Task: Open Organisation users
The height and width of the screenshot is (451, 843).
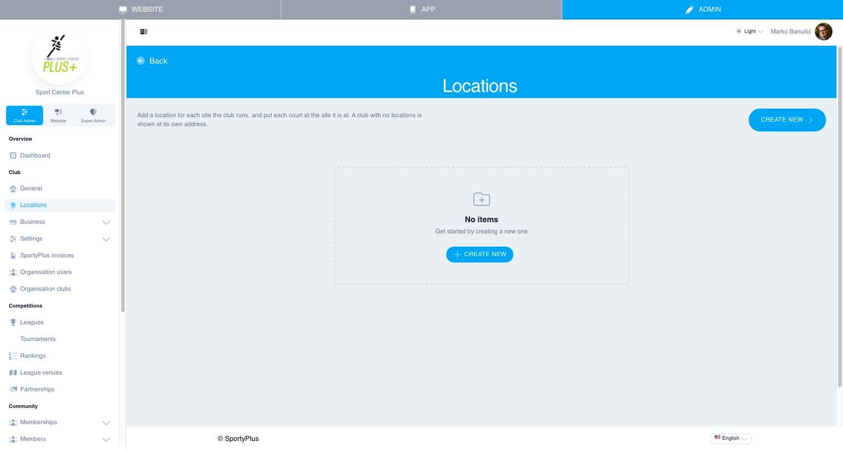Action: click(x=60, y=272)
